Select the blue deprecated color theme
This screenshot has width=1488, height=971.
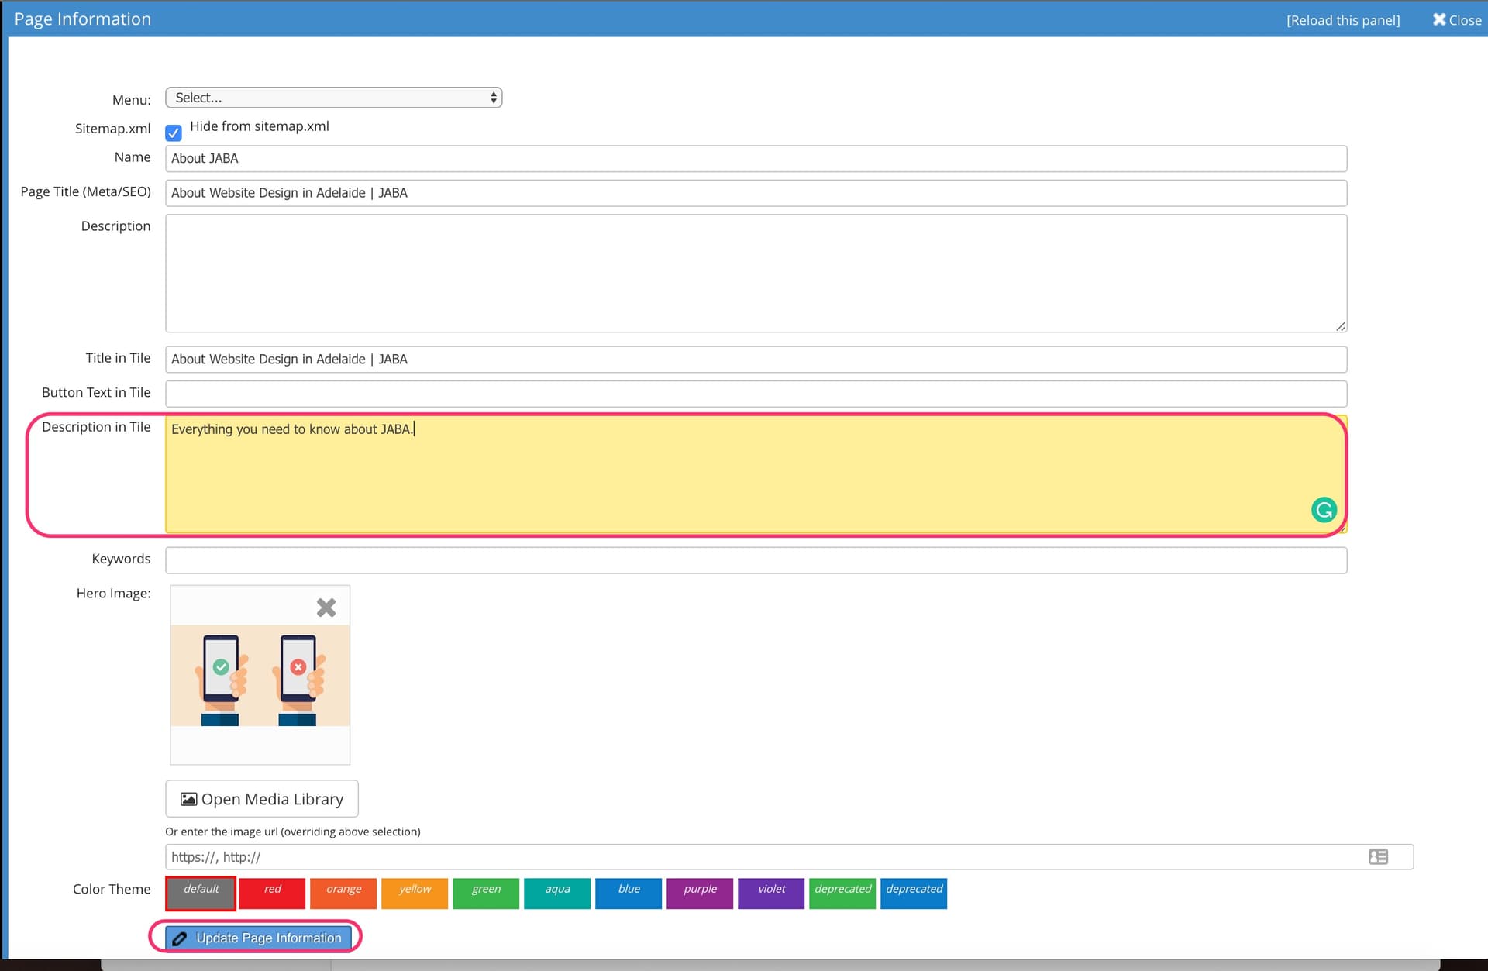click(x=914, y=894)
